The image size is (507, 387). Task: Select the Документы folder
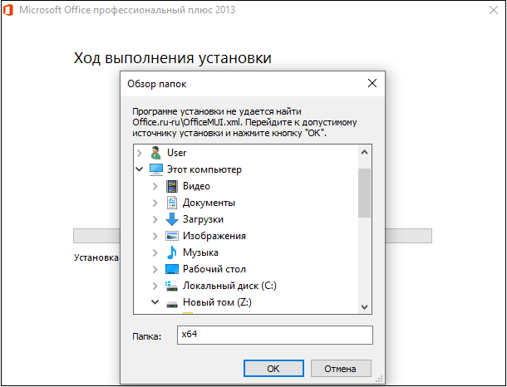(209, 203)
